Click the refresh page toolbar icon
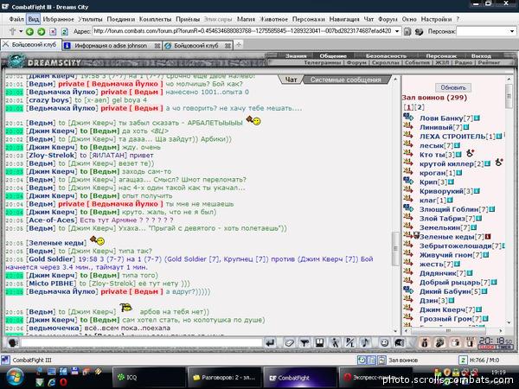The width and height of the screenshot is (519, 389). [x=65, y=32]
